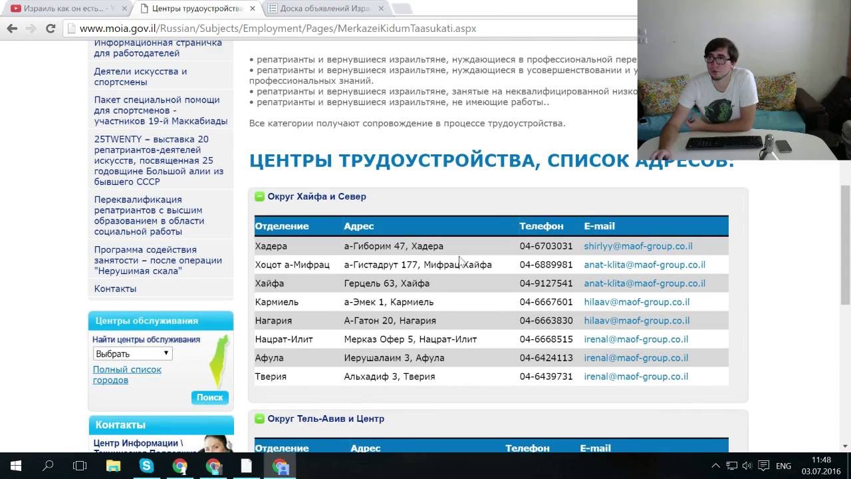Open the 'Полный список городов' link
The height and width of the screenshot is (479, 851).
click(127, 375)
